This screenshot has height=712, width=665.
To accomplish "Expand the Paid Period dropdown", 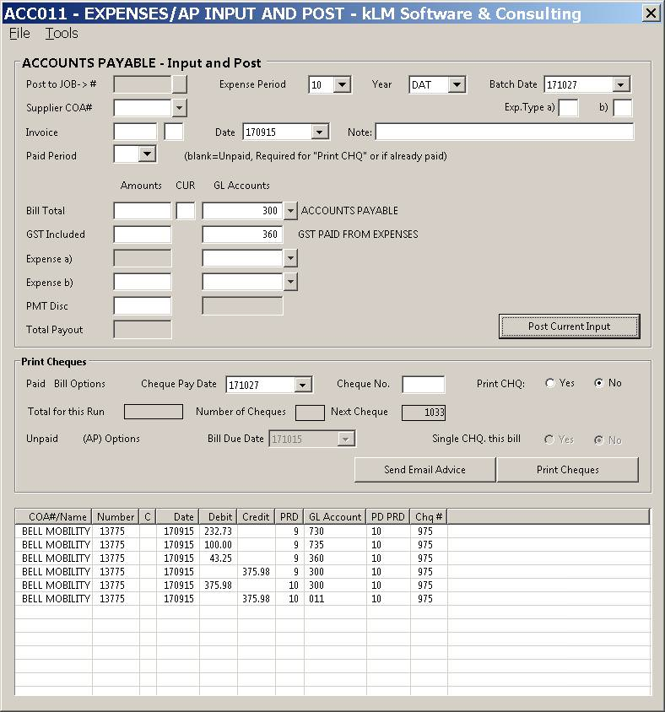I will pos(147,154).
